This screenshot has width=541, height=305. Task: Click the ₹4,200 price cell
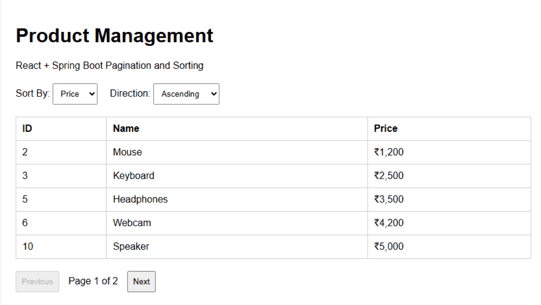(x=449, y=223)
